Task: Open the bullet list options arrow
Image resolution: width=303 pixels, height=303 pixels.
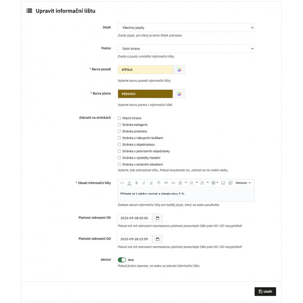Action: pos(197,183)
